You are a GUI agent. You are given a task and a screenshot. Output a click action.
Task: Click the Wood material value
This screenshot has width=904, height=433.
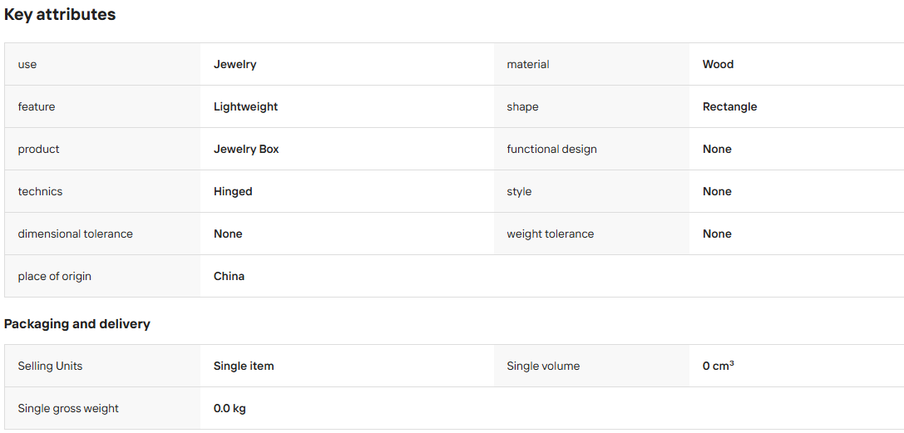(x=718, y=65)
